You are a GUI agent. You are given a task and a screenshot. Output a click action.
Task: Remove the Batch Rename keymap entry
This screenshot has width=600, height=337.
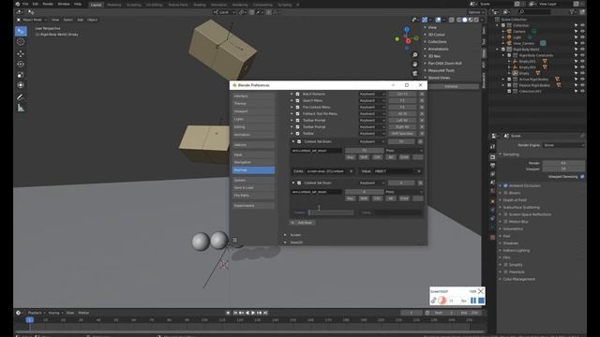point(422,94)
